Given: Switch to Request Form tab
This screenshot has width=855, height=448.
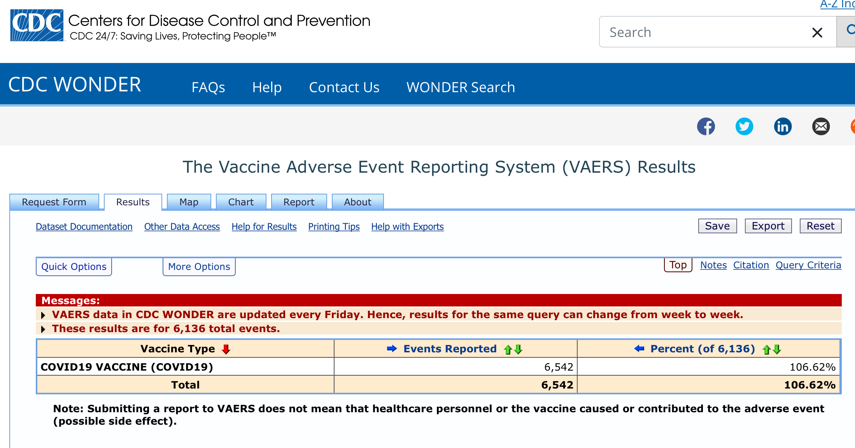Looking at the screenshot, I should pyautogui.click(x=54, y=202).
